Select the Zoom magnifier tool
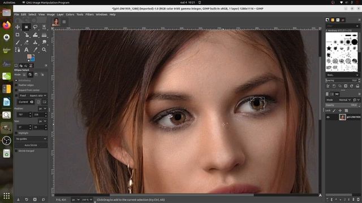Viewport: 362px width, 203px height. tap(44, 50)
